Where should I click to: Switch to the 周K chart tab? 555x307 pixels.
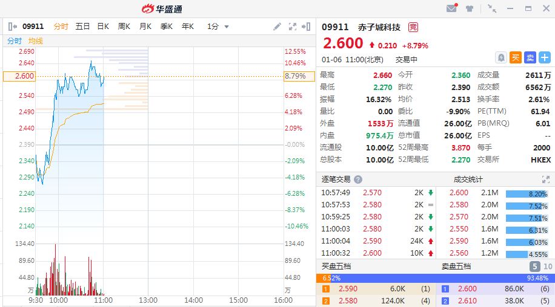pos(124,27)
